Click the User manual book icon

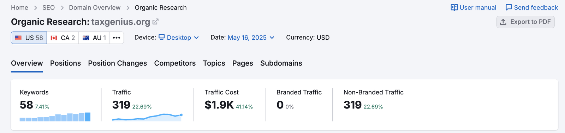click(454, 8)
